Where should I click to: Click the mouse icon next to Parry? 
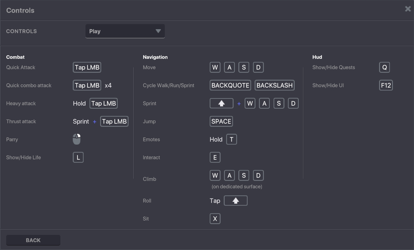click(x=77, y=139)
